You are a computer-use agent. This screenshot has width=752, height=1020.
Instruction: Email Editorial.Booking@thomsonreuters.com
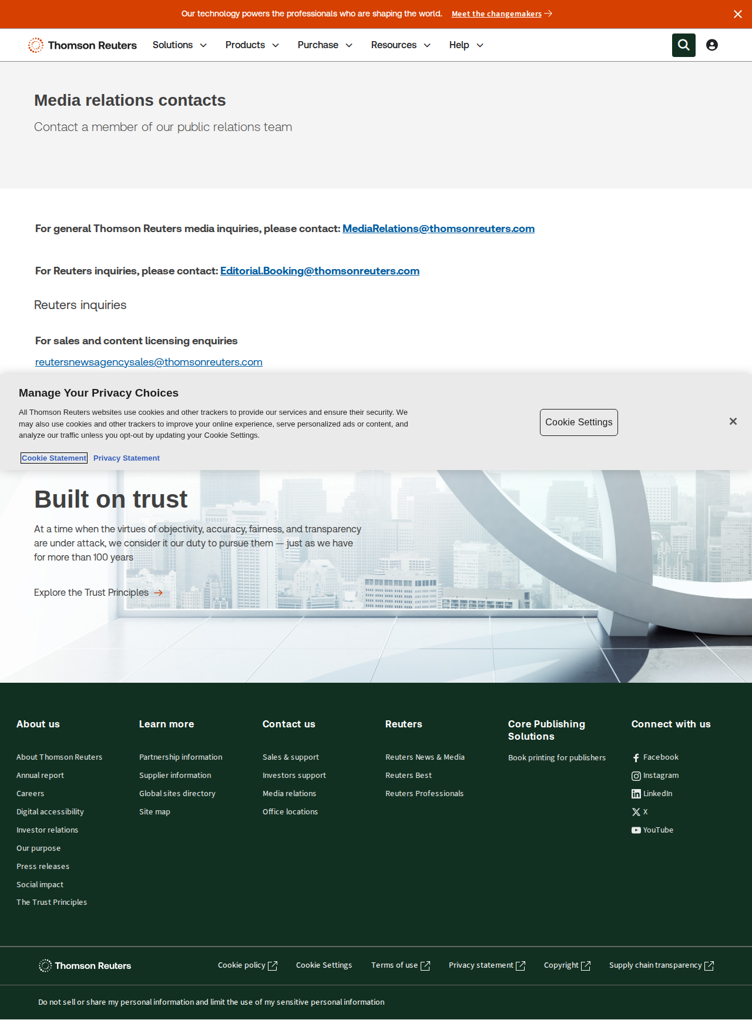pyautogui.click(x=320, y=271)
